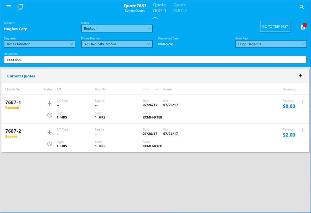Click the Booked status under 7687-2
The image size is (311, 213).
click(11, 136)
